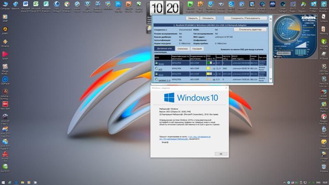Open Paragon Hard Disk Manager icon
The height and width of the screenshot is (185, 329).
click(324, 119)
